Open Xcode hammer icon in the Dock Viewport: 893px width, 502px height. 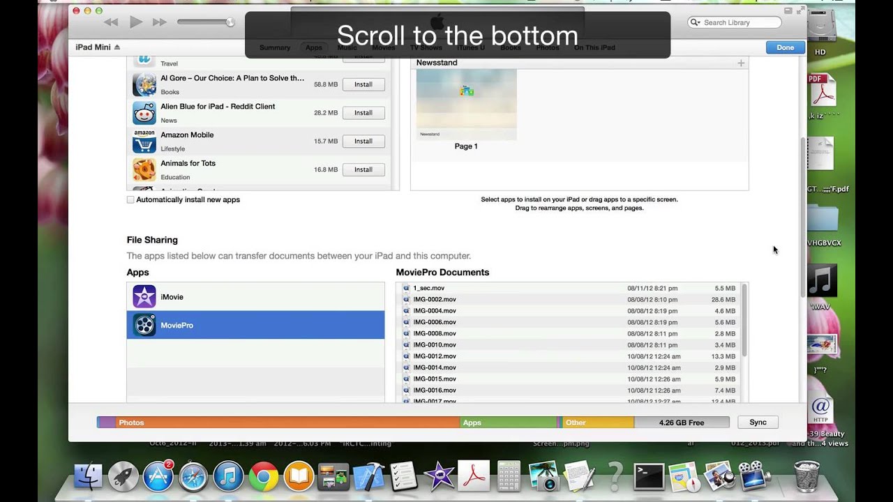[368, 477]
